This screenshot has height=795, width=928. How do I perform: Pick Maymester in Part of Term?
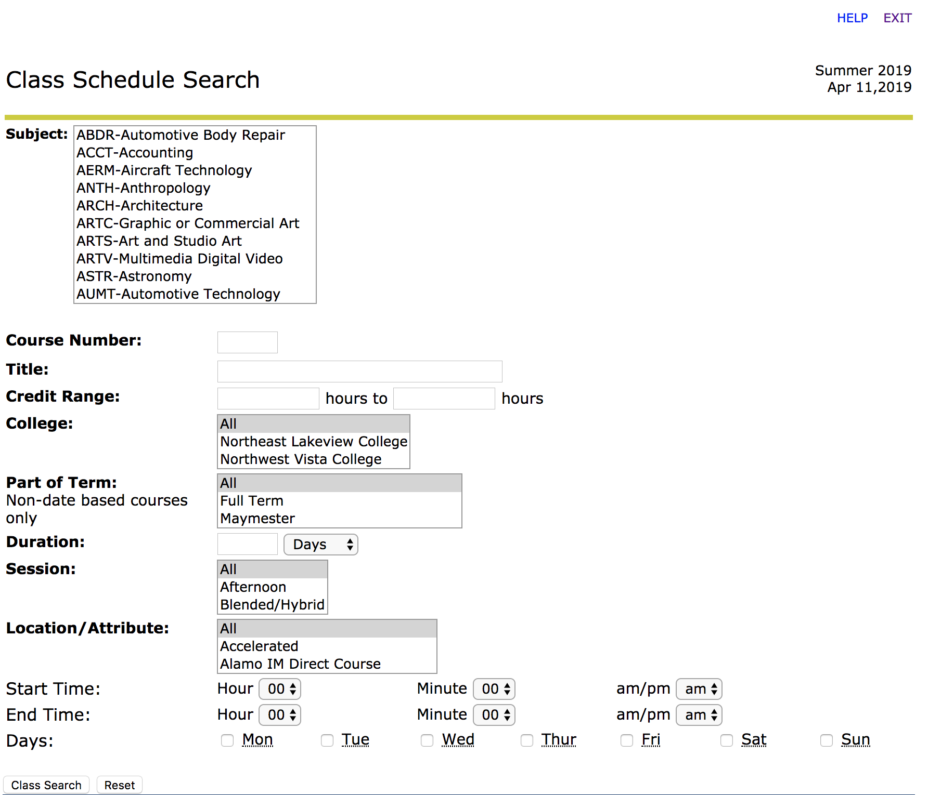[x=257, y=519]
